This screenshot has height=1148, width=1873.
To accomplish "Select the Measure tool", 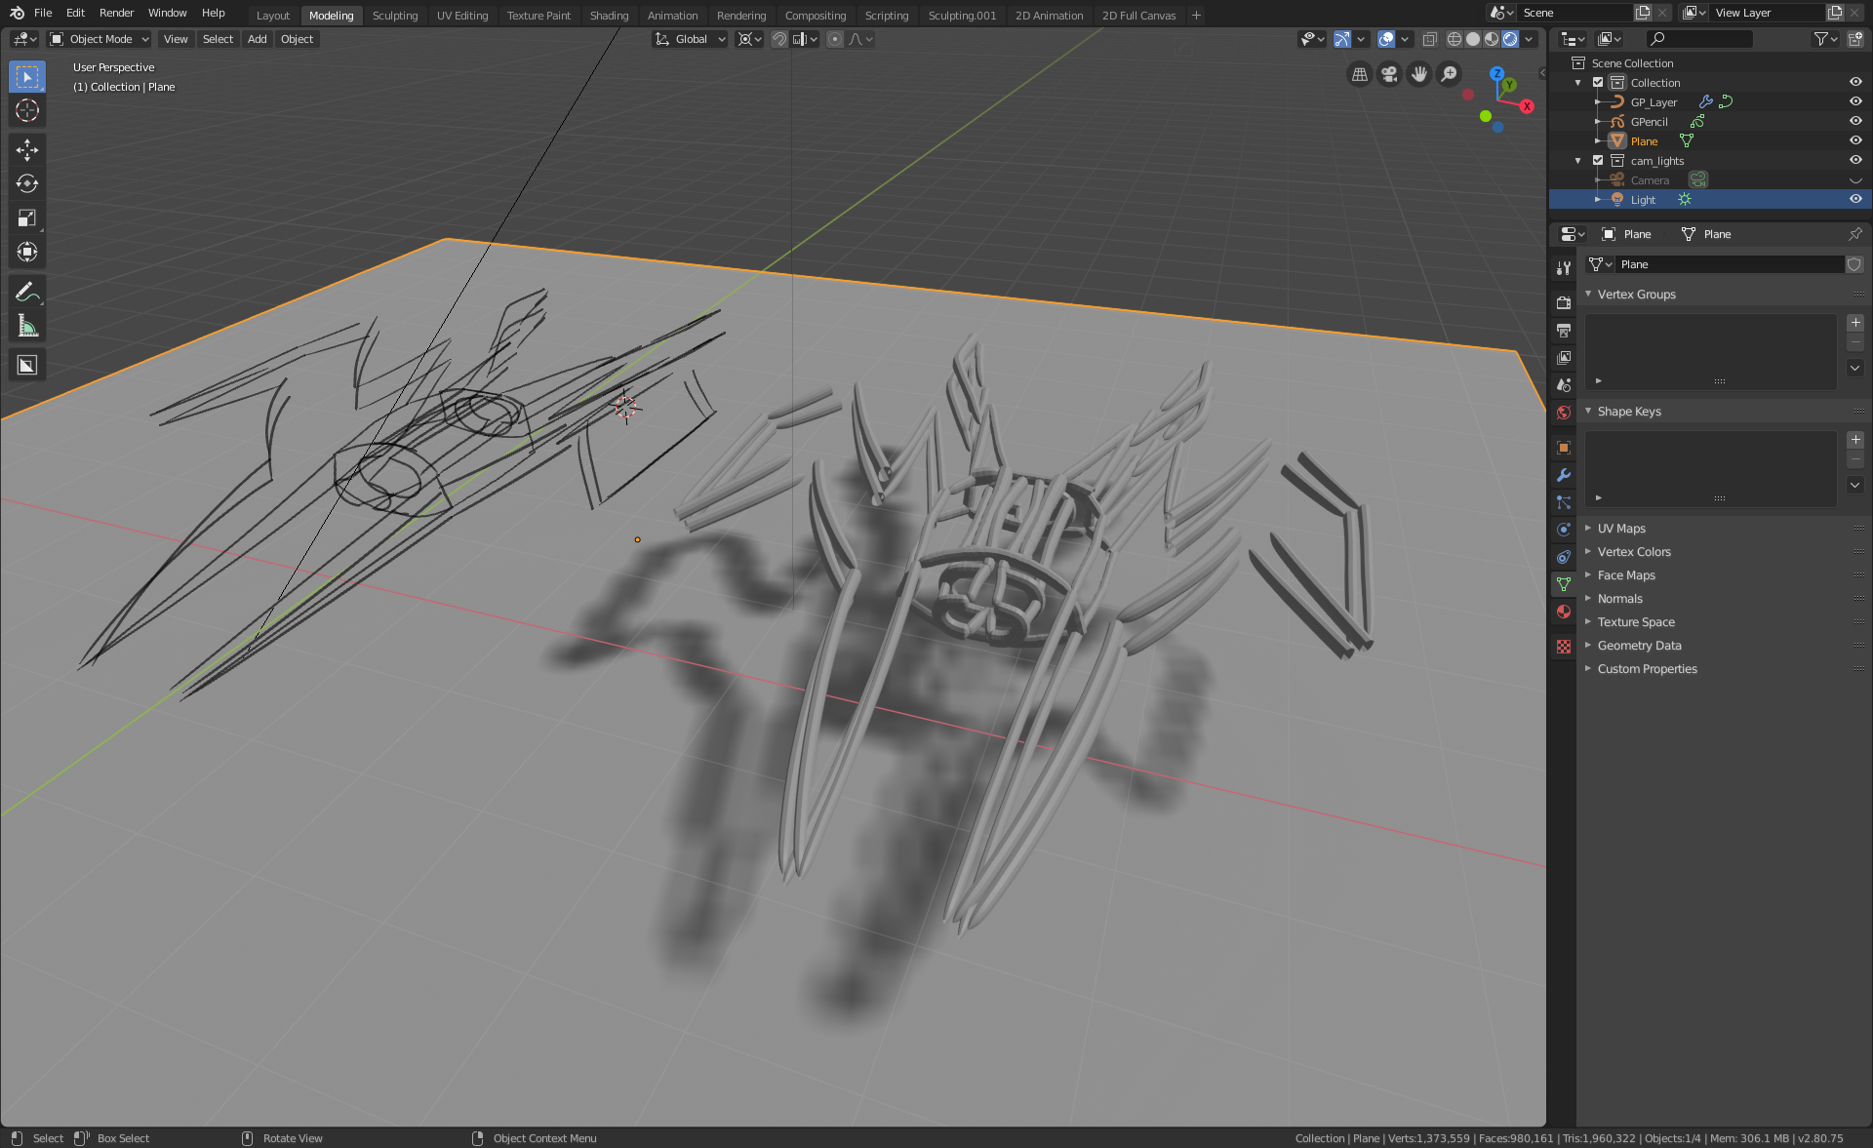I will coord(26,327).
